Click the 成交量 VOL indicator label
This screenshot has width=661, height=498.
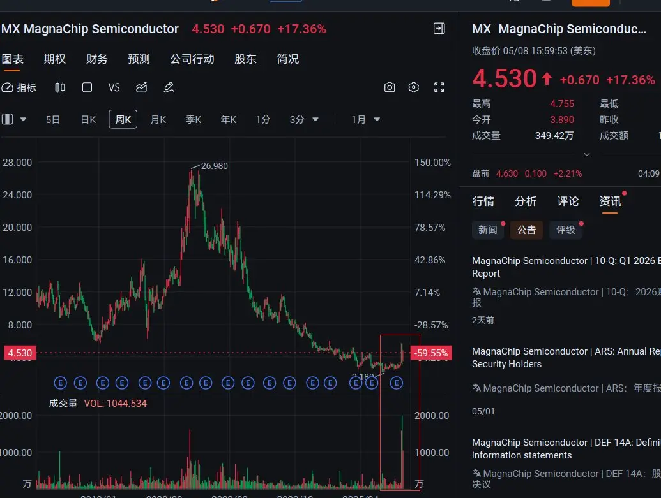pos(97,403)
